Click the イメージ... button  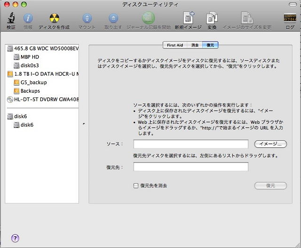[270, 144]
